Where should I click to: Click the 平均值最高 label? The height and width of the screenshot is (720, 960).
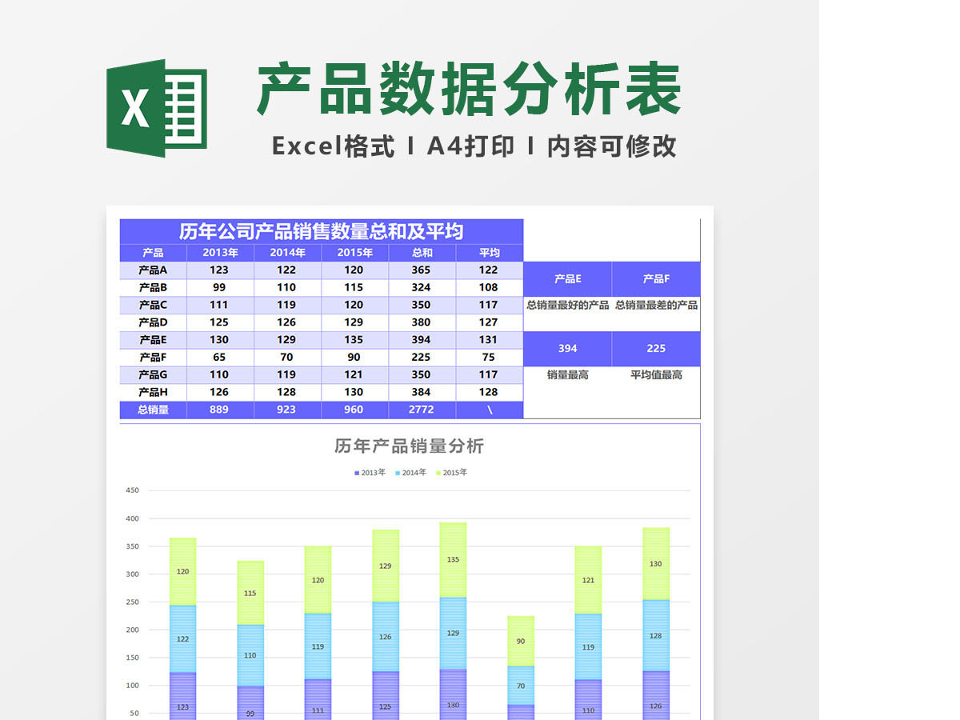[x=656, y=374]
